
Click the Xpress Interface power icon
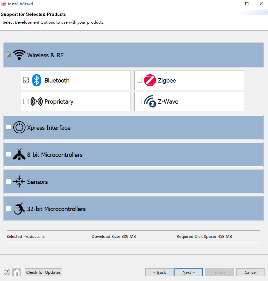(19, 127)
